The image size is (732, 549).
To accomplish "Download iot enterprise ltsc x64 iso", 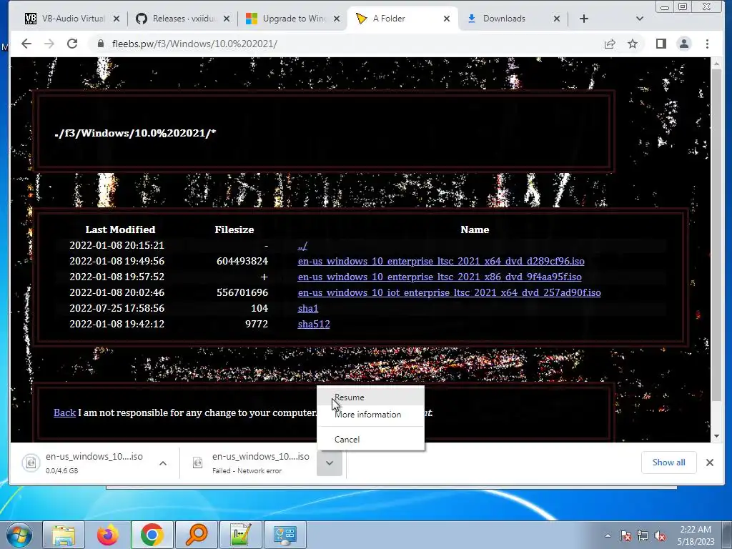I will [x=449, y=292].
